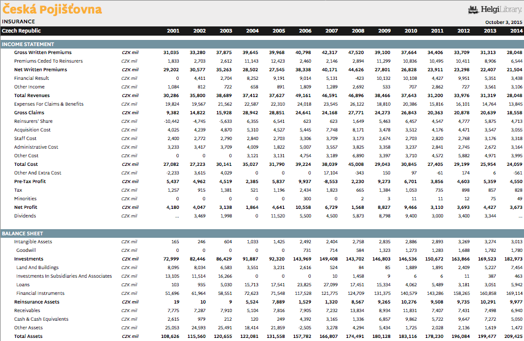Click the Minorities row label
Screen dimensions: 524x341
25,198
